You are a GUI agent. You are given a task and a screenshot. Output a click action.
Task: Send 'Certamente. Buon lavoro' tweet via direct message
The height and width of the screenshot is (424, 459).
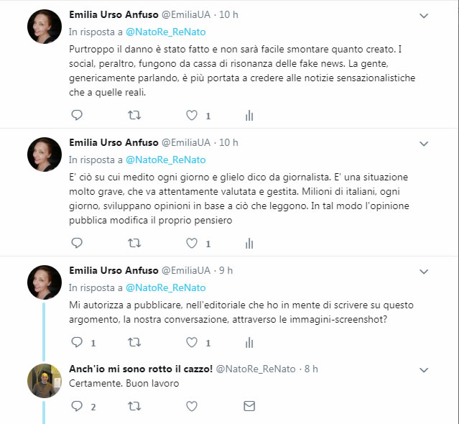pyautogui.click(x=249, y=406)
